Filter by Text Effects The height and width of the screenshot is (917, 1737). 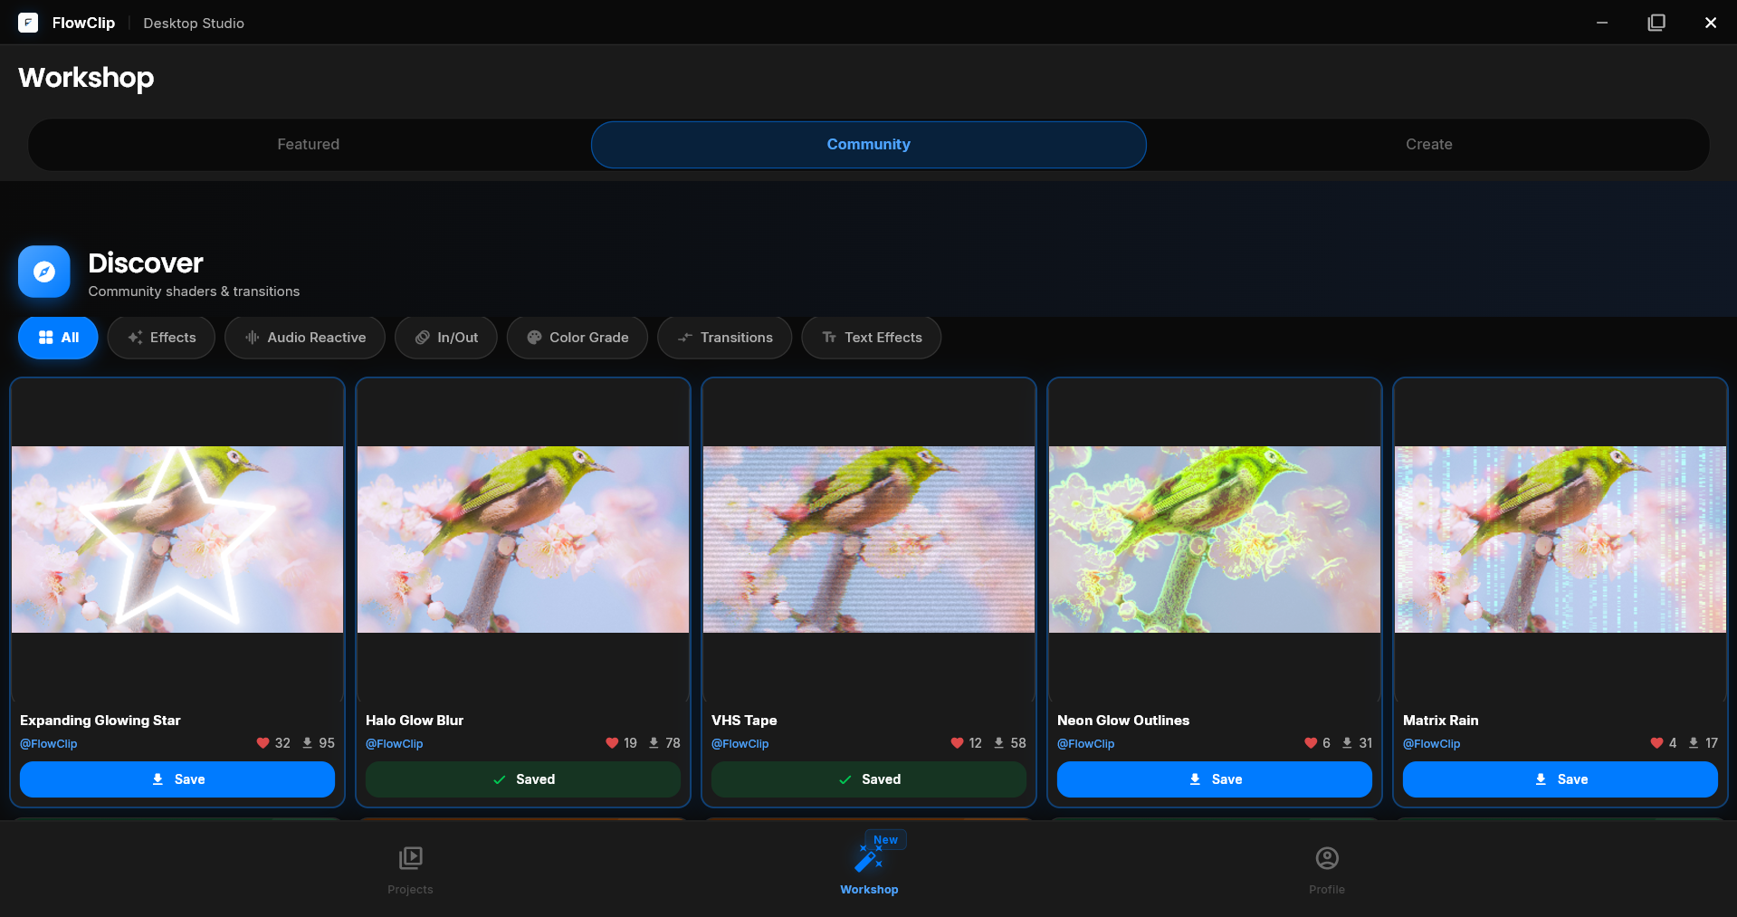point(872,338)
